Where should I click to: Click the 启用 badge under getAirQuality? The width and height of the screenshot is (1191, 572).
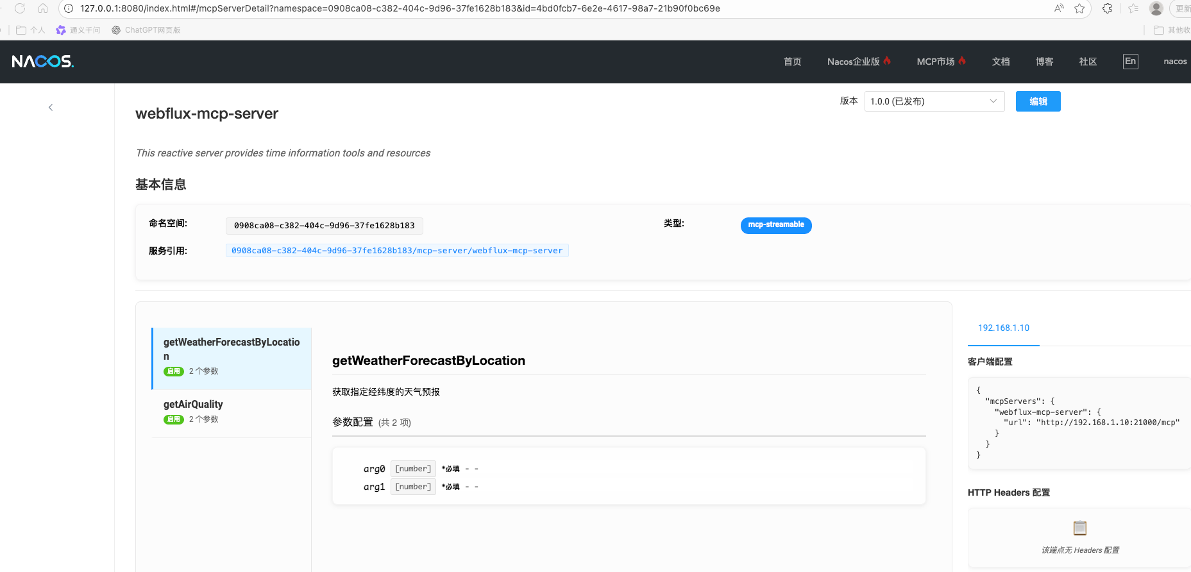174,419
